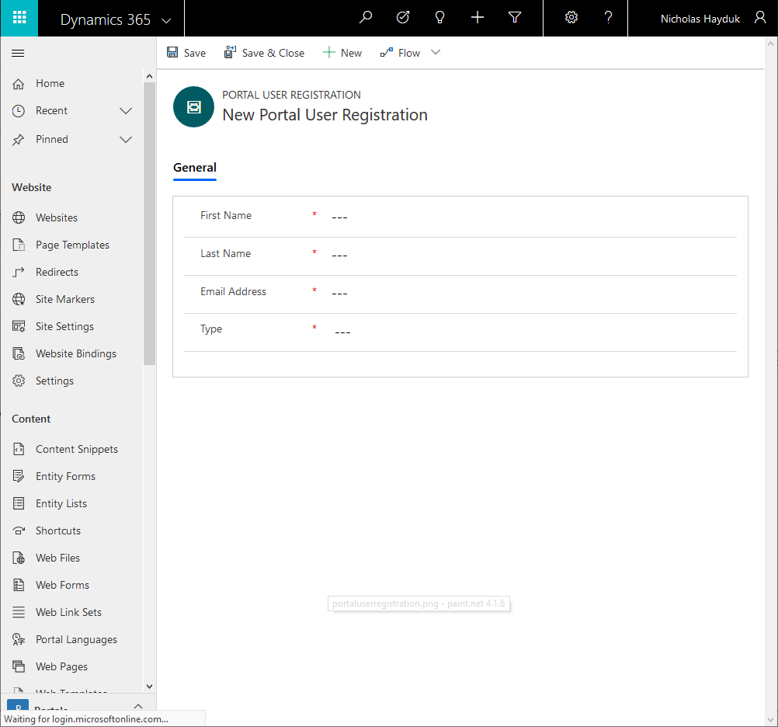
Task: Toggle the hamburger navigation menu
Action: tap(18, 53)
